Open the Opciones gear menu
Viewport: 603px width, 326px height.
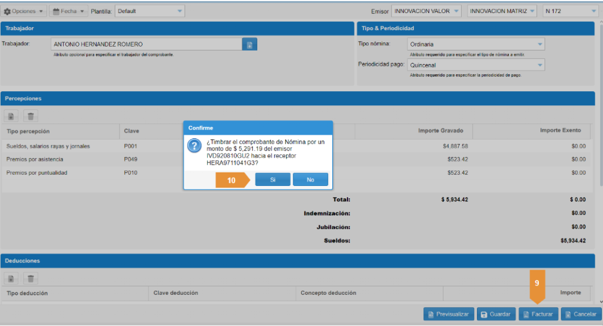point(24,11)
